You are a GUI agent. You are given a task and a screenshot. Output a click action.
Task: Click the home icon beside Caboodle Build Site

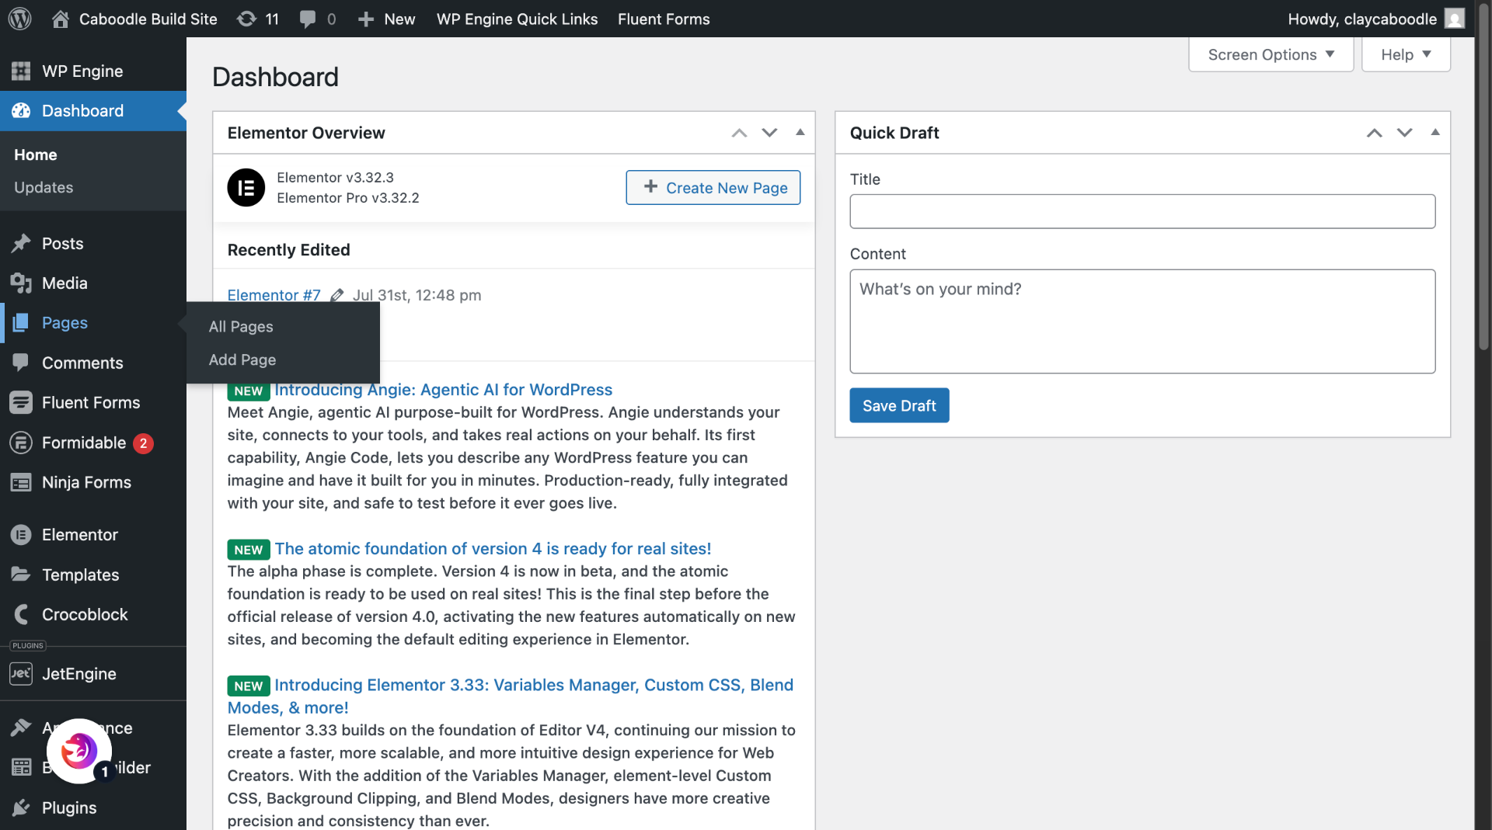pos(61,19)
